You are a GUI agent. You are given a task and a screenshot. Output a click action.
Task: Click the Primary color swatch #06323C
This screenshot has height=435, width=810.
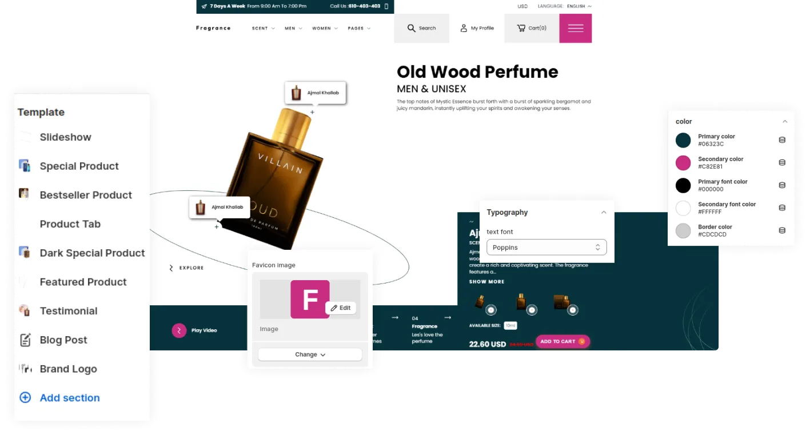(x=683, y=140)
